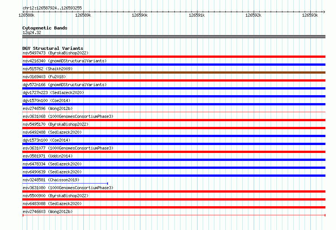Select the brown bar for nsv515762

pos(174,73)
